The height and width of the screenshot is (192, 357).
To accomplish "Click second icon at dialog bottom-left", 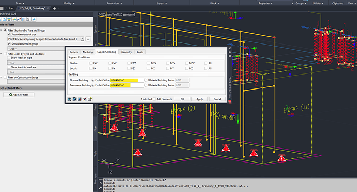I will click(75, 99).
